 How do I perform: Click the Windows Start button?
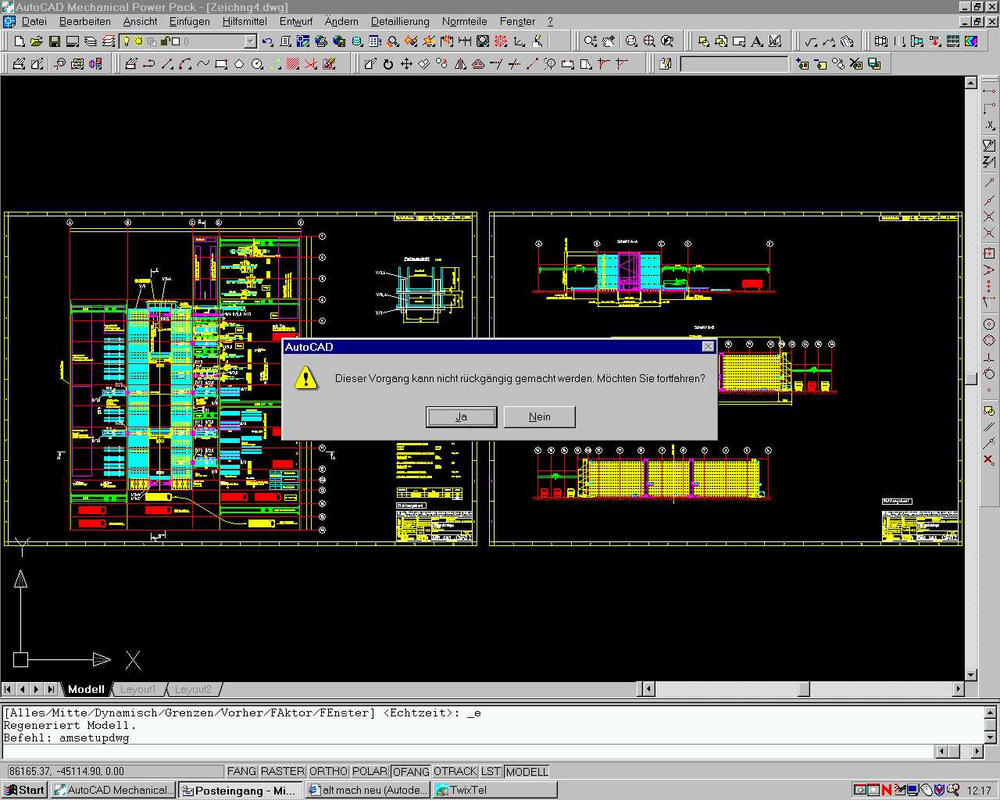[x=25, y=790]
